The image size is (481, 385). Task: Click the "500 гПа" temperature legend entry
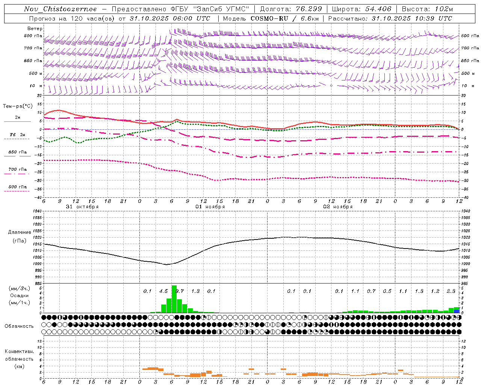click(18, 187)
